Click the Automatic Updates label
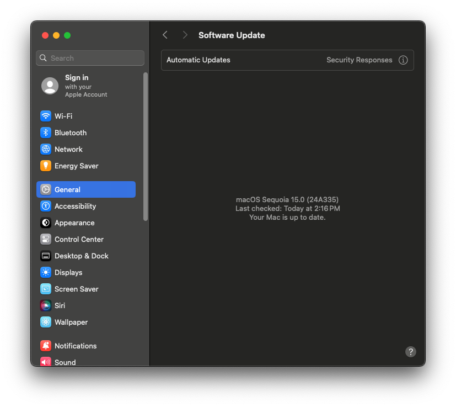The width and height of the screenshot is (456, 407). (199, 60)
